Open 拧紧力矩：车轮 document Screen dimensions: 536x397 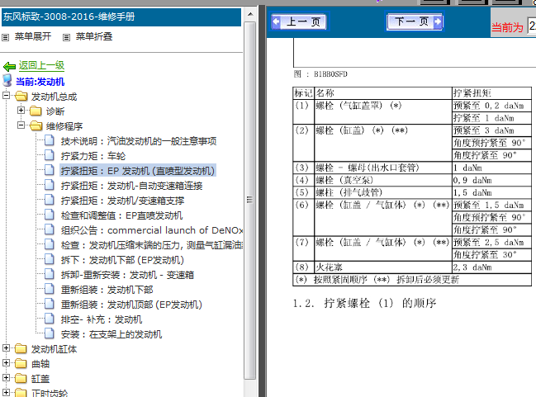coord(93,156)
